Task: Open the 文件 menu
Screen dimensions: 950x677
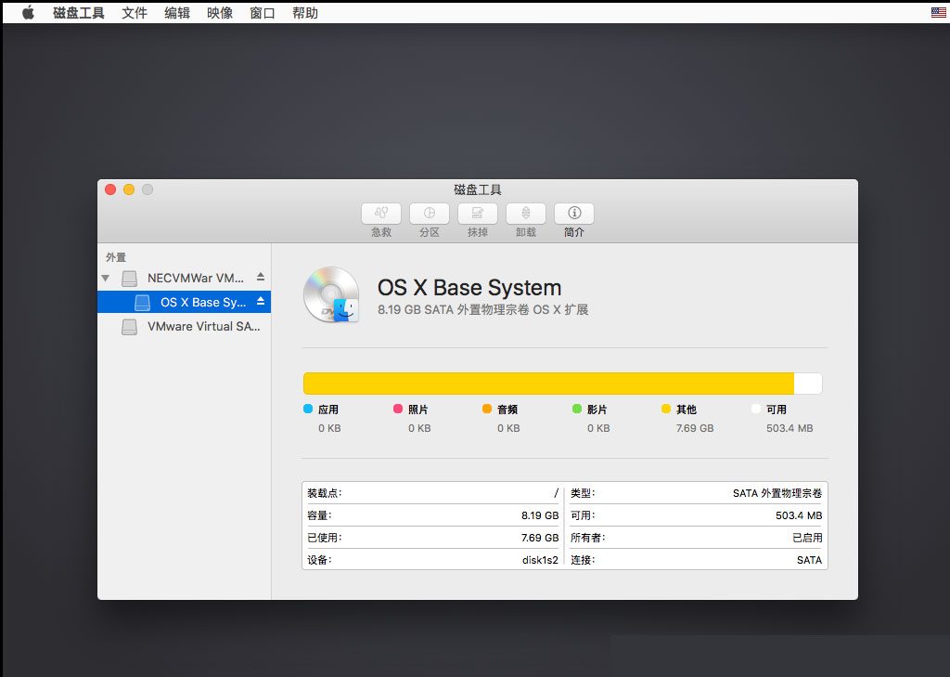Action: [135, 13]
